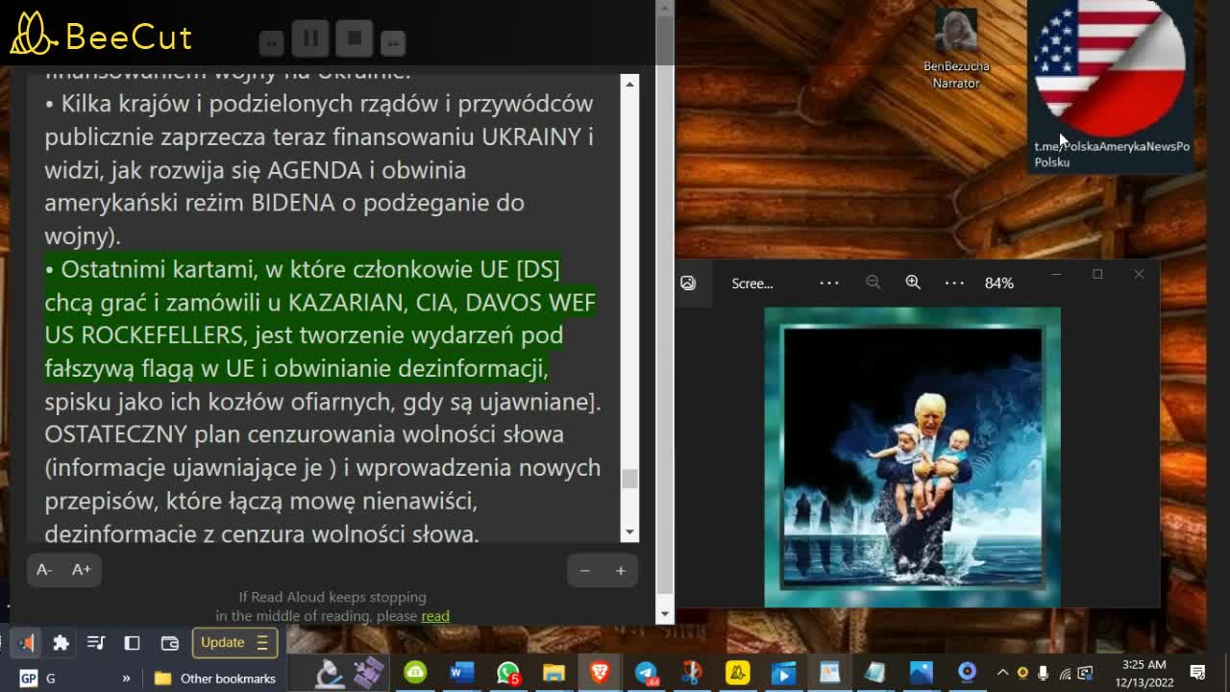Open the microscope app on taskbar
1230x692 pixels.
point(330,673)
